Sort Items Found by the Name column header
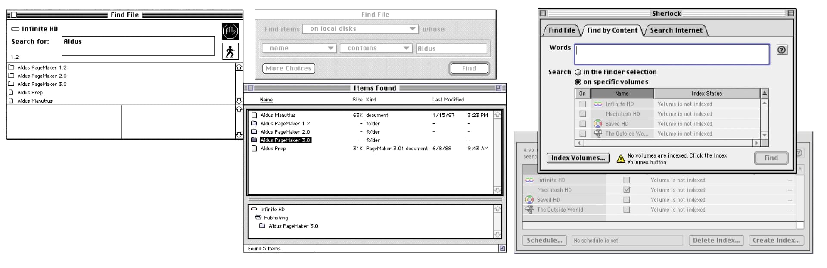This screenshot has height=268, width=827. pyautogui.click(x=266, y=100)
